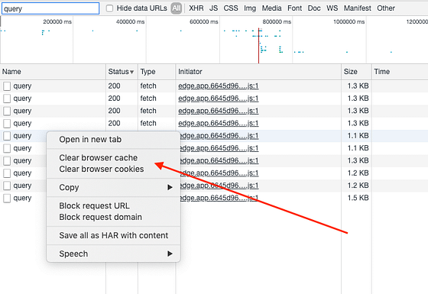Sort by the Name column header
The width and height of the screenshot is (428, 294).
point(53,72)
